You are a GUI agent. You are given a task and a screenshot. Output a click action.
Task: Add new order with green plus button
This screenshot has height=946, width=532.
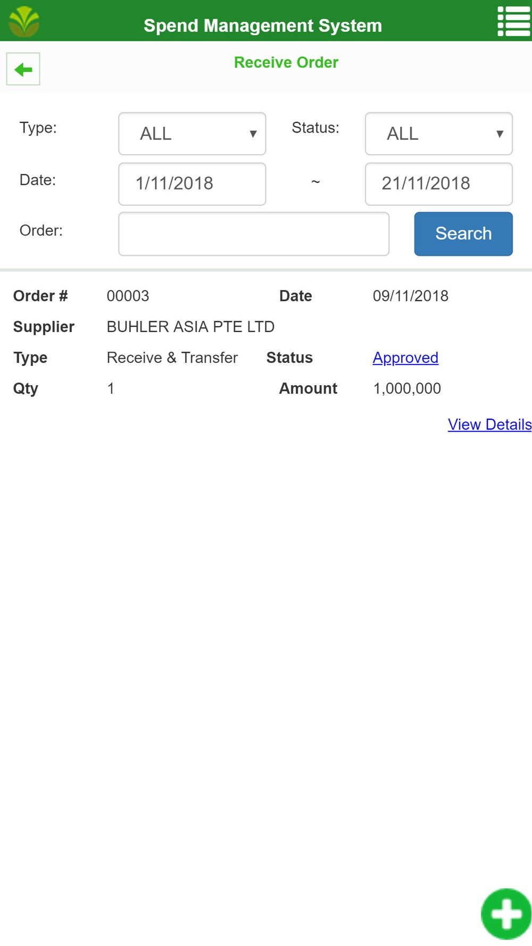(x=506, y=914)
